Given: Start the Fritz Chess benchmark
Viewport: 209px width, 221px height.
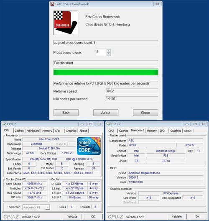Looking at the screenshot, I should click(66, 113).
